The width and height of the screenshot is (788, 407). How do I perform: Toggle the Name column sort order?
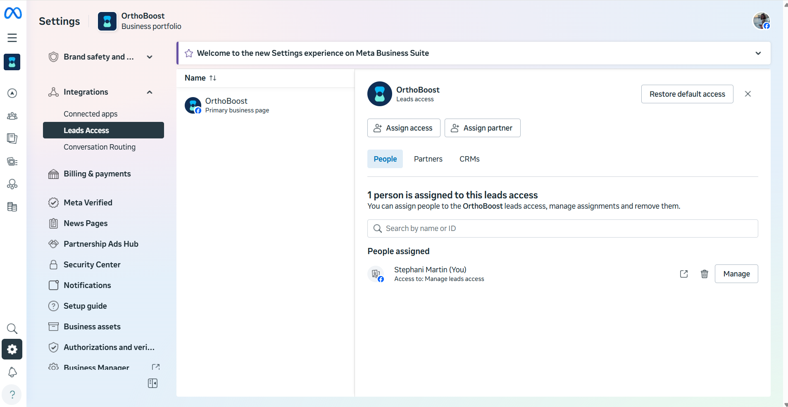coord(212,78)
